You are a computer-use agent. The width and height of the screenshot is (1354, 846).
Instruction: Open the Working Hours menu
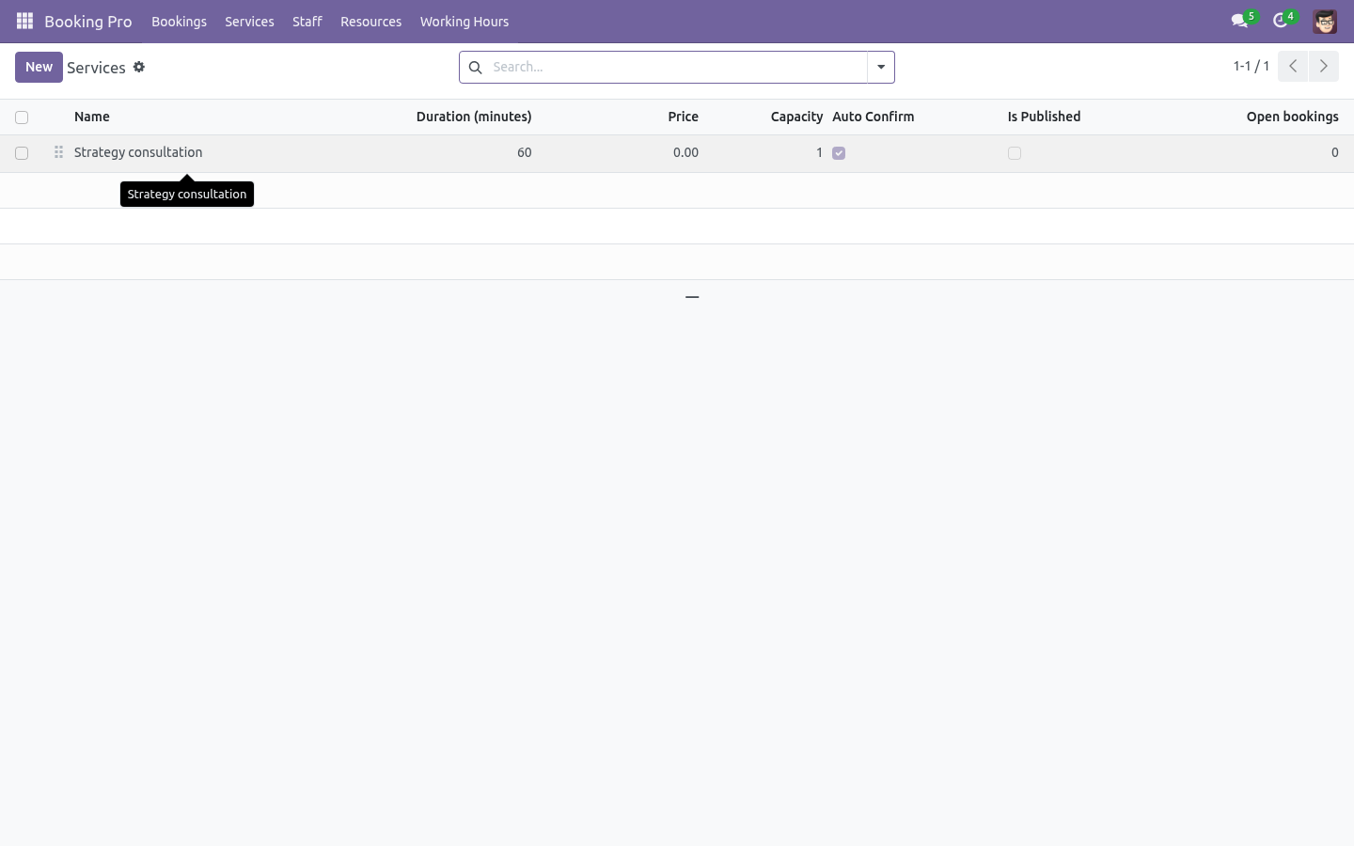464,22
